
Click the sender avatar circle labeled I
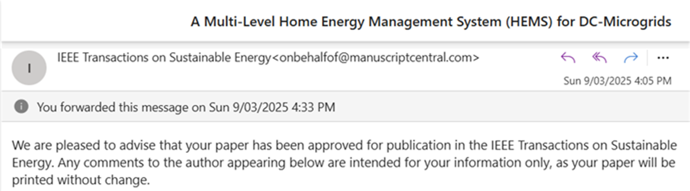(29, 67)
